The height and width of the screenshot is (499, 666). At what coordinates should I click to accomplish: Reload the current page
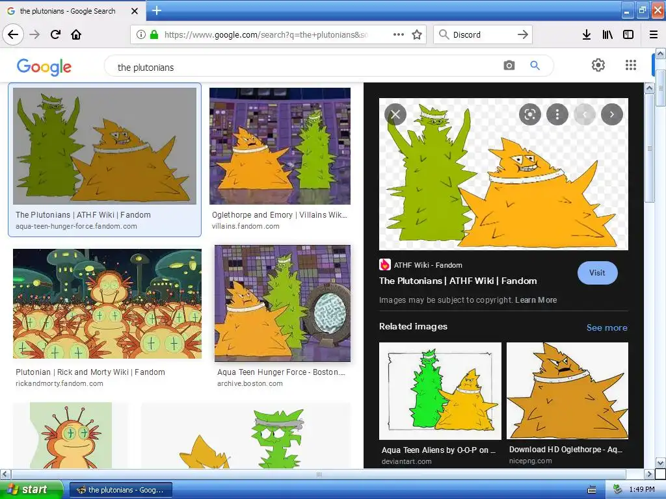click(x=55, y=34)
